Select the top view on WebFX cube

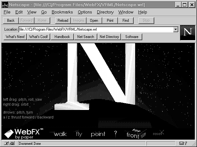(136, 130)
